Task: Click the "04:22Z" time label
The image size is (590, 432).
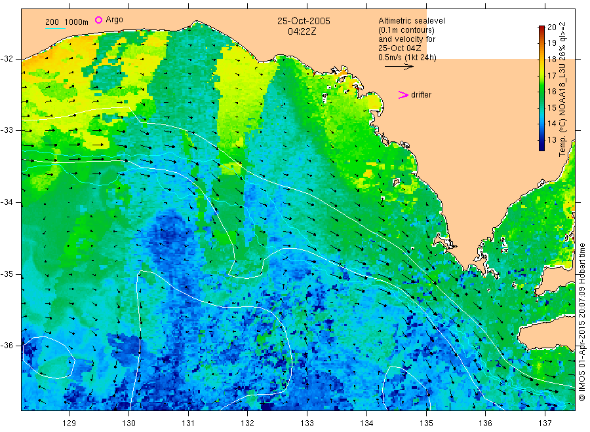Action: pos(302,31)
